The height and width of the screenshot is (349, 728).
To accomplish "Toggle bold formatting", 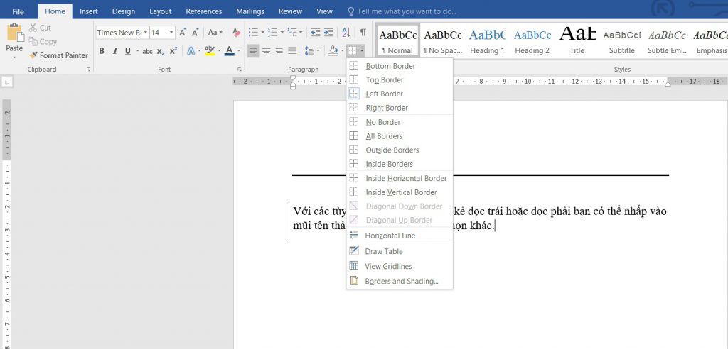I will [x=102, y=51].
